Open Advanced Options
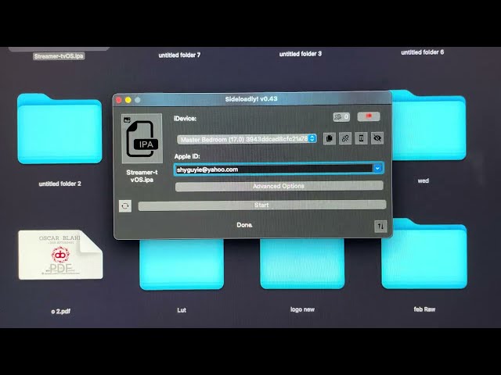This screenshot has height=375, width=501. [x=279, y=186]
